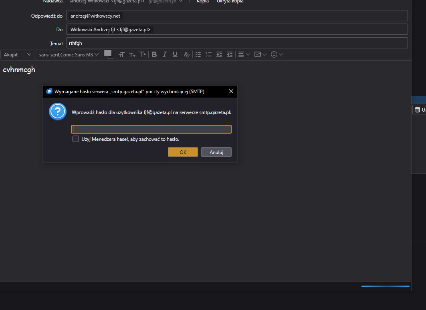This screenshot has width=426, height=310.
Task: Enable the password manager save checkbox
Action: pos(76,139)
